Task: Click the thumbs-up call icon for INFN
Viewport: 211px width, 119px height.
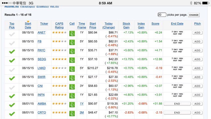Action: [x=72, y=96]
